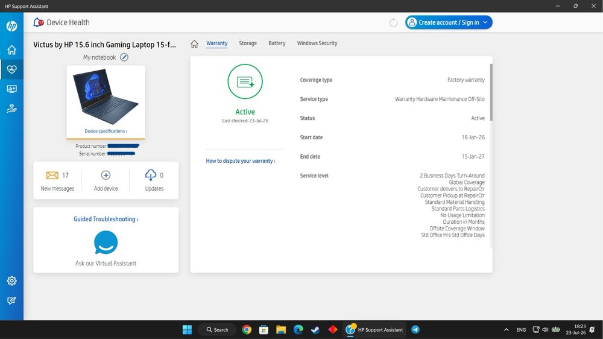Click Ask our Virtual Assistant text
This screenshot has height=339, width=603.
click(x=106, y=263)
